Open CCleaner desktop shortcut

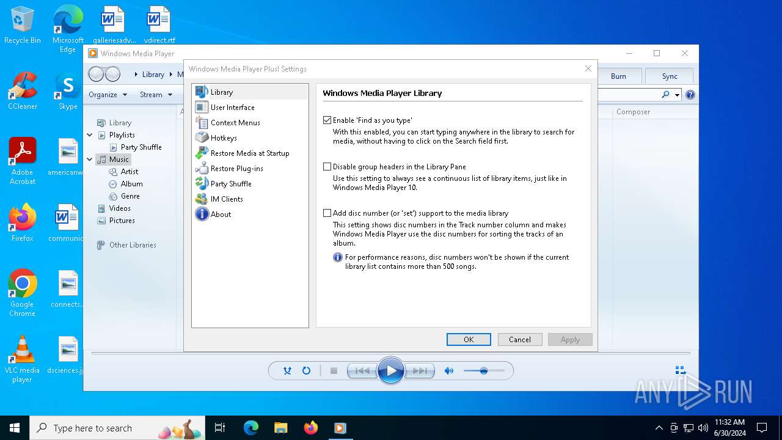point(23,90)
